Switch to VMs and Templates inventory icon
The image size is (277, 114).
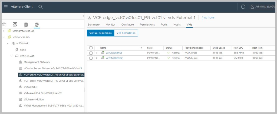[15, 25]
